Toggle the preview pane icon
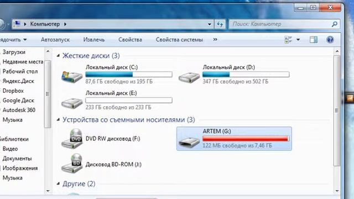This screenshot has width=354, height=199. [x=314, y=40]
